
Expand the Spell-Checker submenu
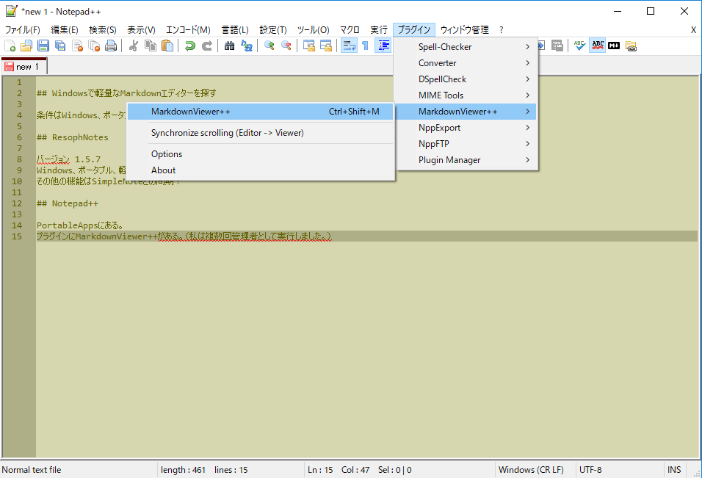coord(466,46)
